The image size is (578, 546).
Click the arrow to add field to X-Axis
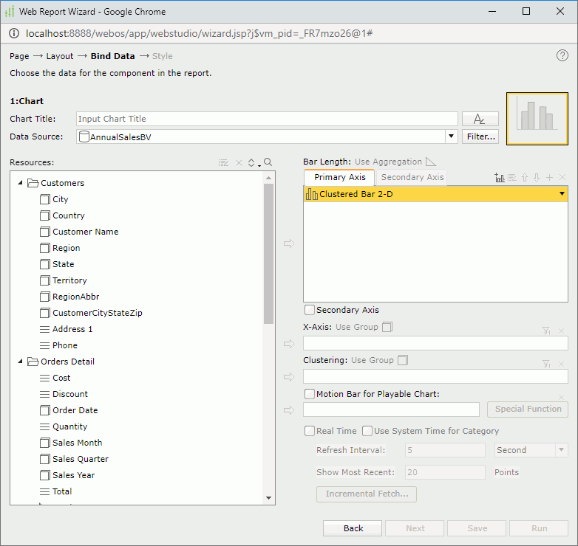coord(289,344)
